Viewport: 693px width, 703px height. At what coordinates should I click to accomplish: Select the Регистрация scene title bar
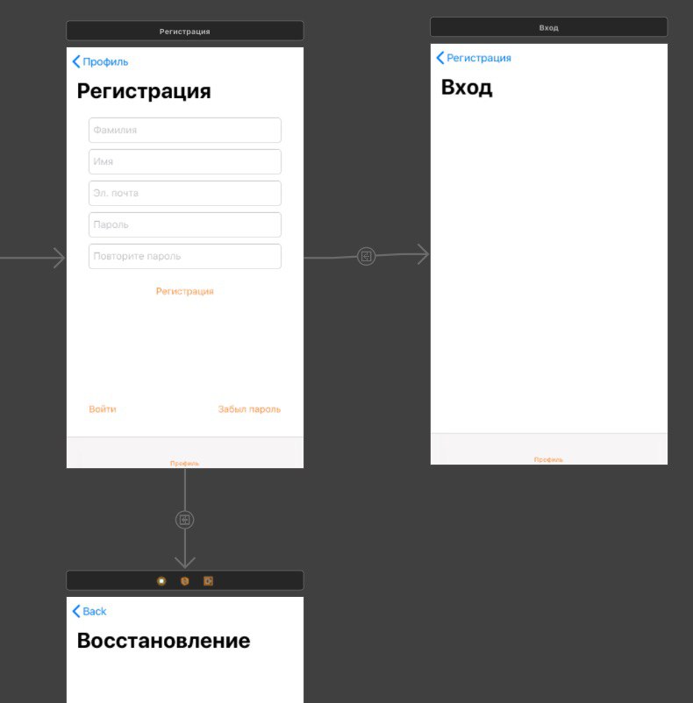(x=185, y=31)
